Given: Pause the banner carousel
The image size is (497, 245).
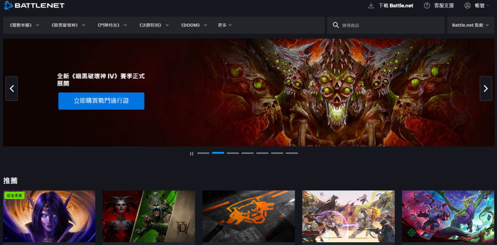Looking at the screenshot, I should tap(191, 154).
